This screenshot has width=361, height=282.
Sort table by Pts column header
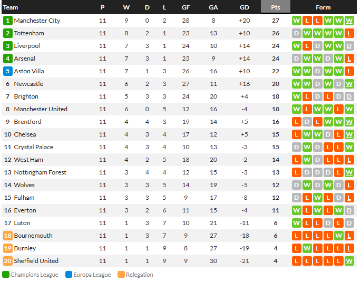click(x=276, y=7)
